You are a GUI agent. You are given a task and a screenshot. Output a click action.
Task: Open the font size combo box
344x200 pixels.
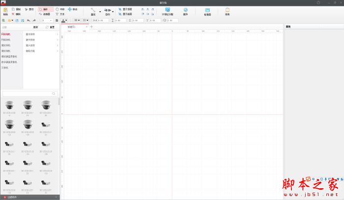[x=47, y=21]
